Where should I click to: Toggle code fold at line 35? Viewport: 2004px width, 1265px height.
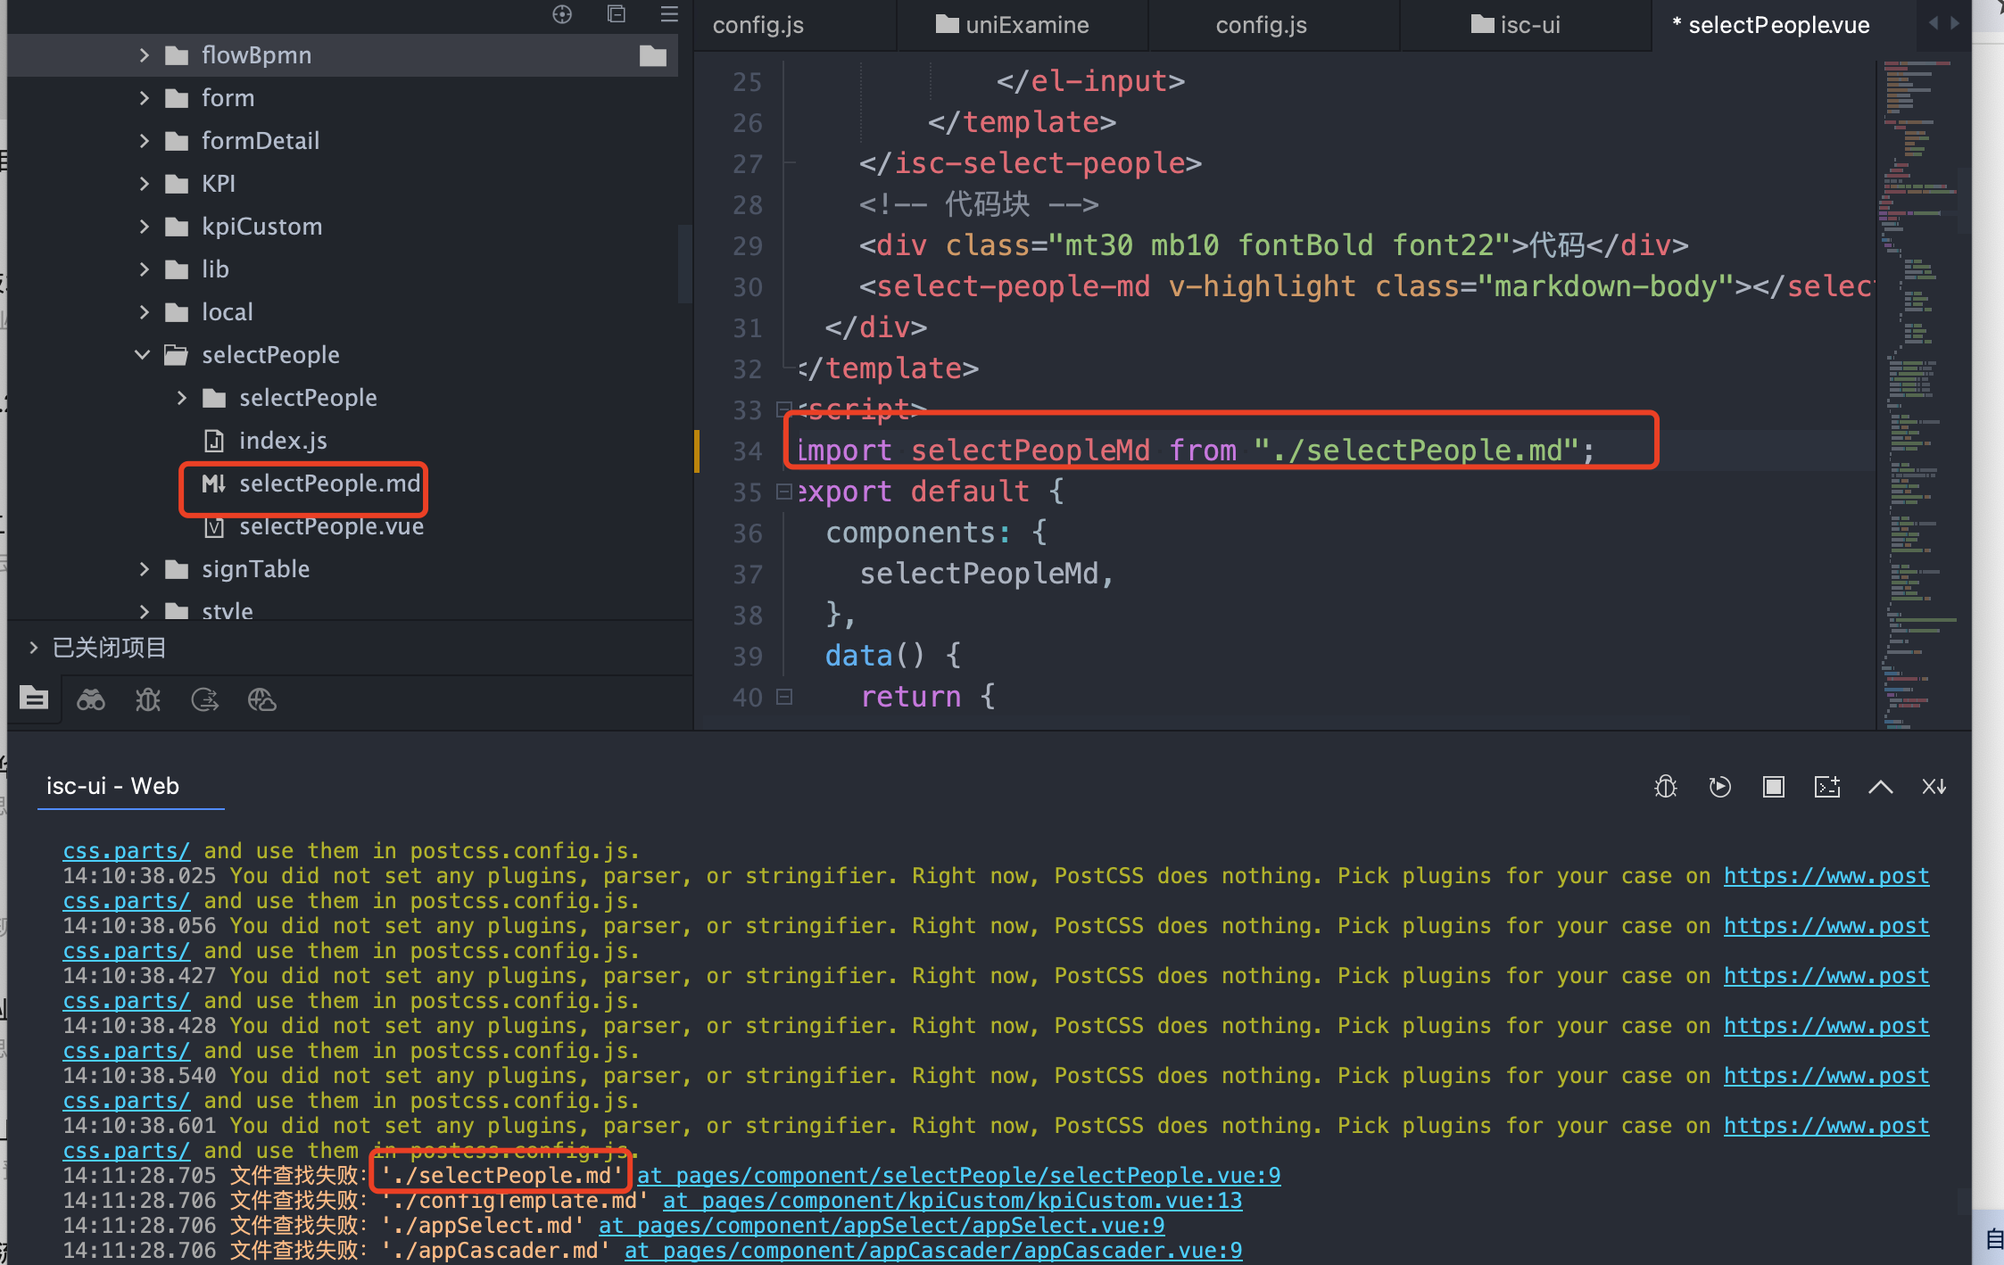click(x=784, y=492)
